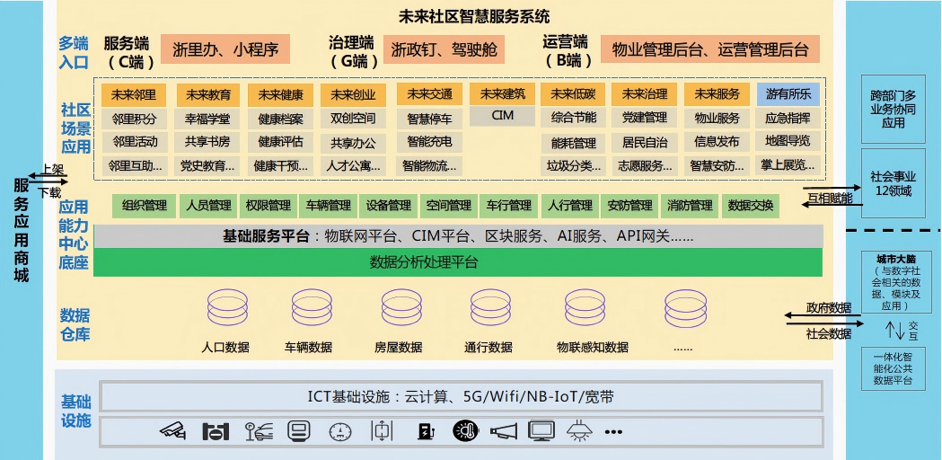This screenshot has width=942, height=460.
Task: Click the 应急指挥 cell
Action: (x=788, y=119)
